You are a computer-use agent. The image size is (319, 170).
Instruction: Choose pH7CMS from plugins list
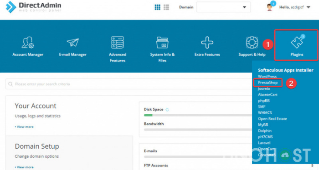pos(265,137)
